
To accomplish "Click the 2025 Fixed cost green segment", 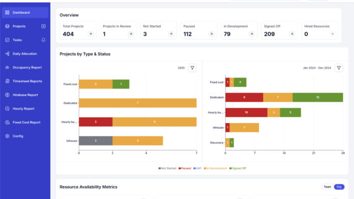I will point(121,84).
